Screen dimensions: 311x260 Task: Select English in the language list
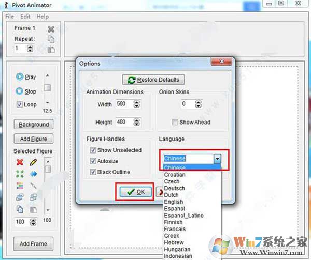[192, 202]
